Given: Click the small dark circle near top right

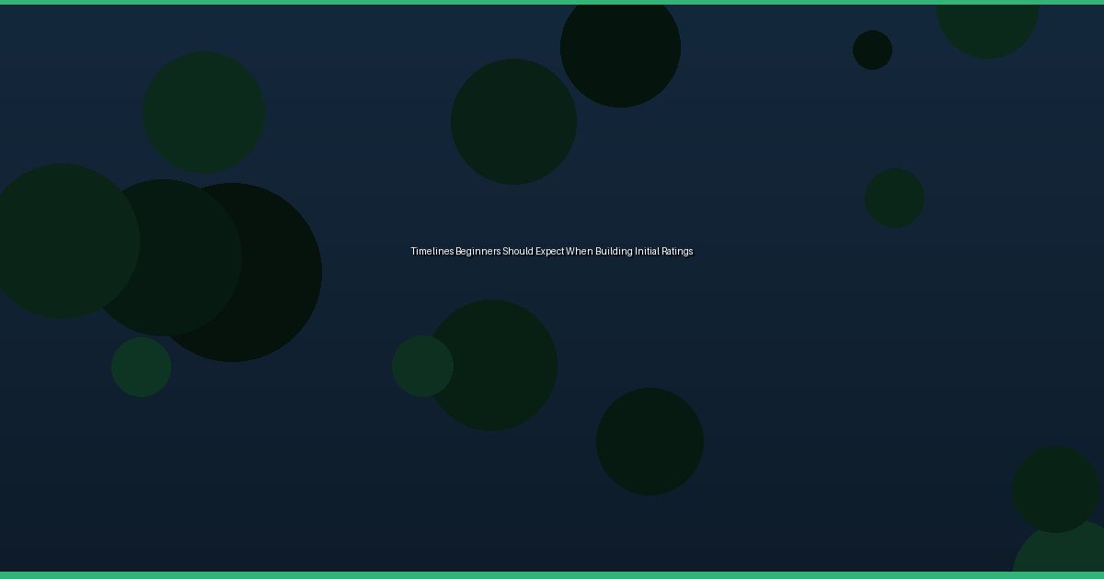Looking at the screenshot, I should click(x=872, y=51).
